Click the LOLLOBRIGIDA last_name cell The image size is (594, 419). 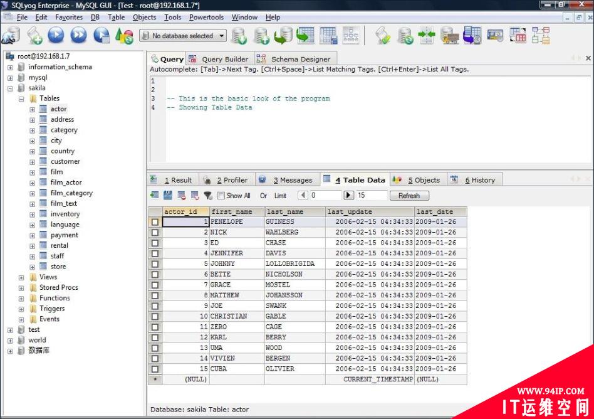(294, 264)
